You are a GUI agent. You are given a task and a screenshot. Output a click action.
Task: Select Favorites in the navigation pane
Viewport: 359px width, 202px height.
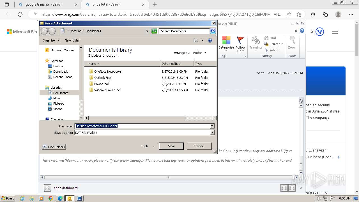pyautogui.click(x=57, y=61)
